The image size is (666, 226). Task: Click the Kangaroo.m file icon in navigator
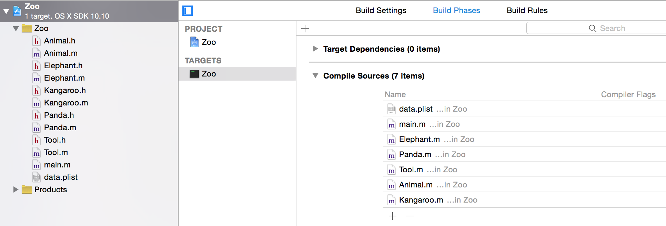pos(37,103)
